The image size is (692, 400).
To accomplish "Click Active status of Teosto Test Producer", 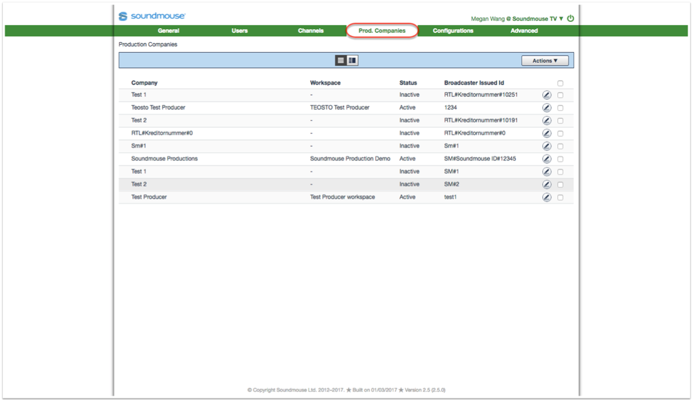I will [x=407, y=107].
